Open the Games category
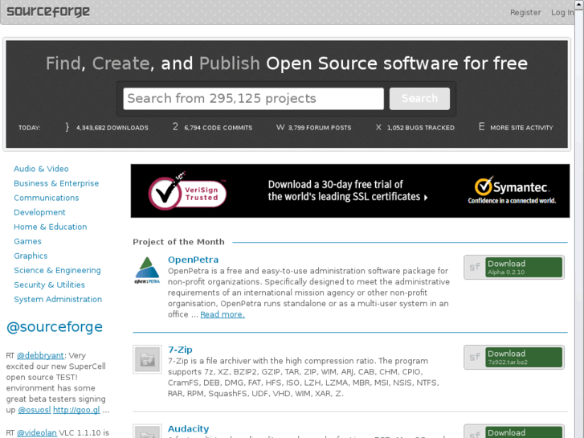Viewport: 584px width, 438px height. pyautogui.click(x=27, y=242)
